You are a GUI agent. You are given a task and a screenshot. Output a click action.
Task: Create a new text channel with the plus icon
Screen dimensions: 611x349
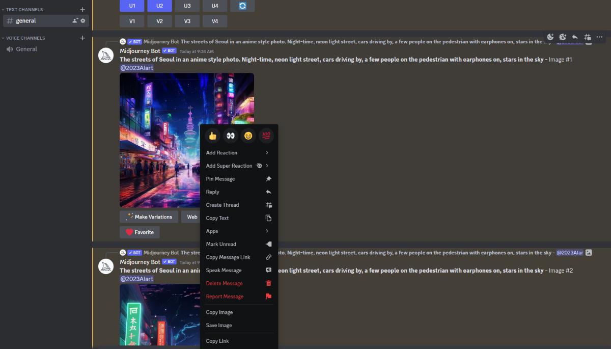tap(82, 9)
